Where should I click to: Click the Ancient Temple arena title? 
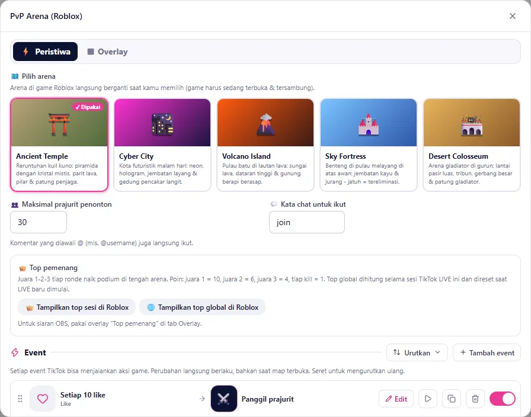pyautogui.click(x=42, y=156)
